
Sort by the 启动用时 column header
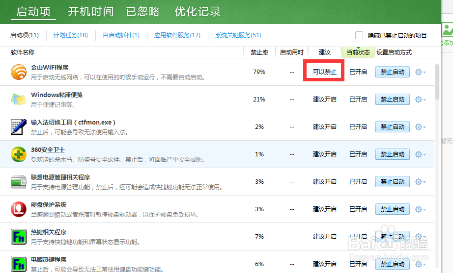(292, 52)
